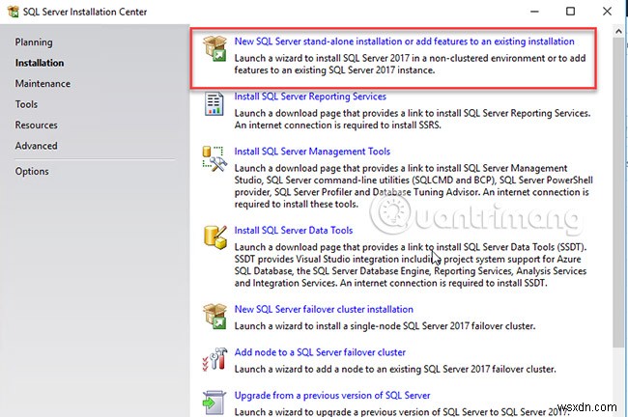The width and height of the screenshot is (628, 417).
Task: Click the Management Studio download description text
Action: point(414,186)
